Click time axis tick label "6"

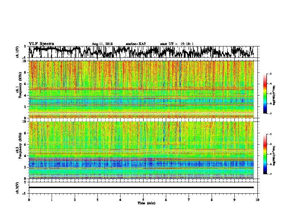pos(166,200)
